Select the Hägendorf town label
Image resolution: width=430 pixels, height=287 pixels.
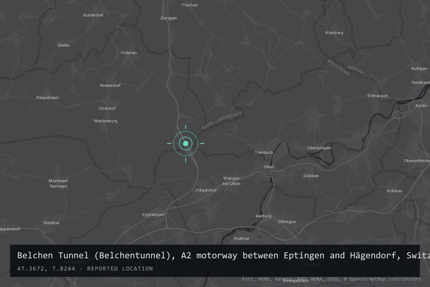pos(206,190)
